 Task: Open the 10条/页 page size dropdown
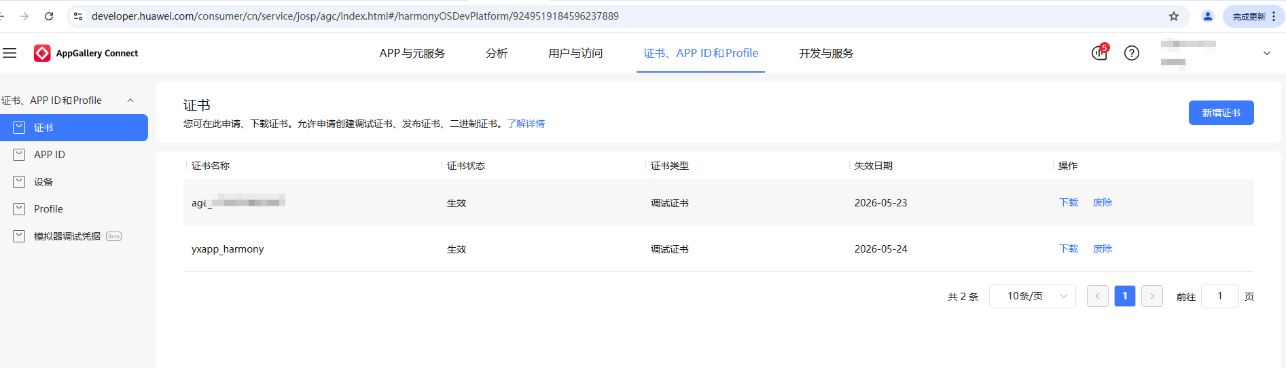(1033, 296)
